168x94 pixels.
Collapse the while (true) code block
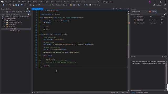pyautogui.click(x=40, y=56)
